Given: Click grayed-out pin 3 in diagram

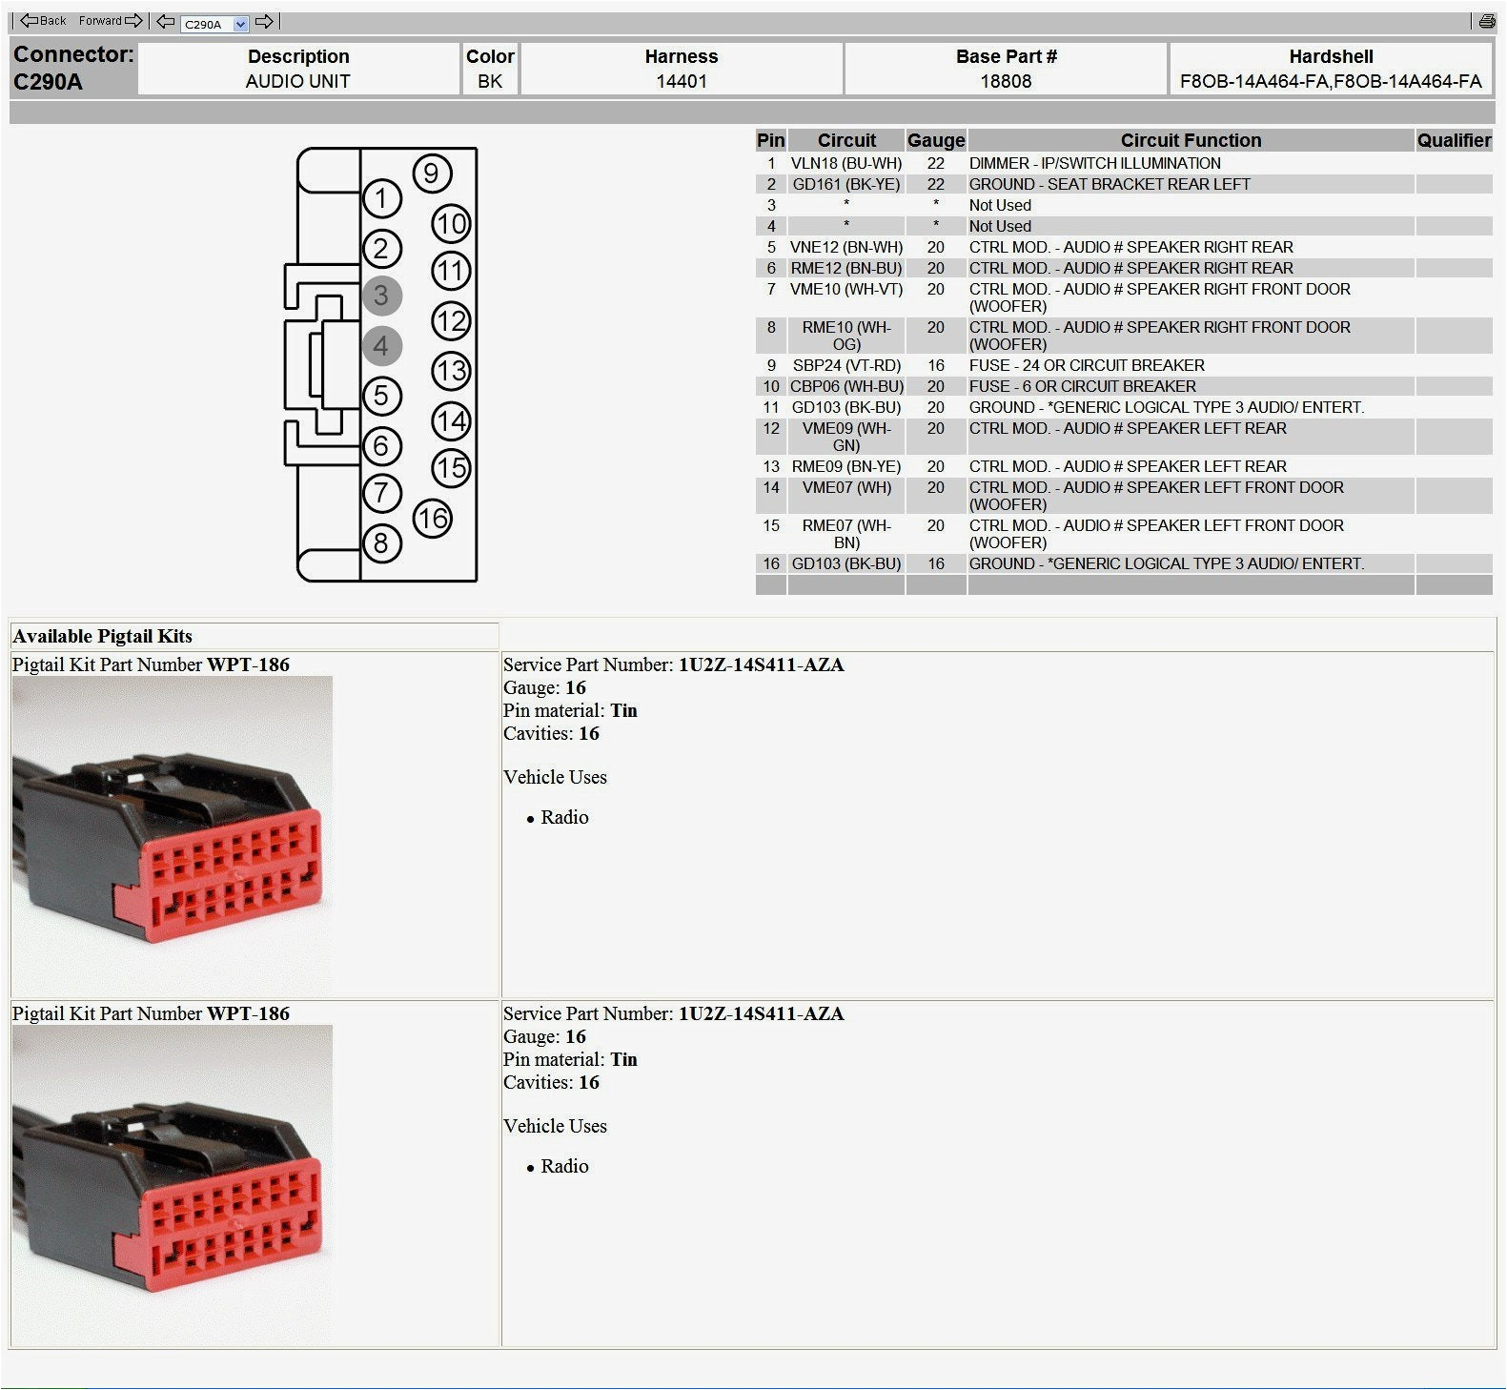Looking at the screenshot, I should tap(381, 296).
